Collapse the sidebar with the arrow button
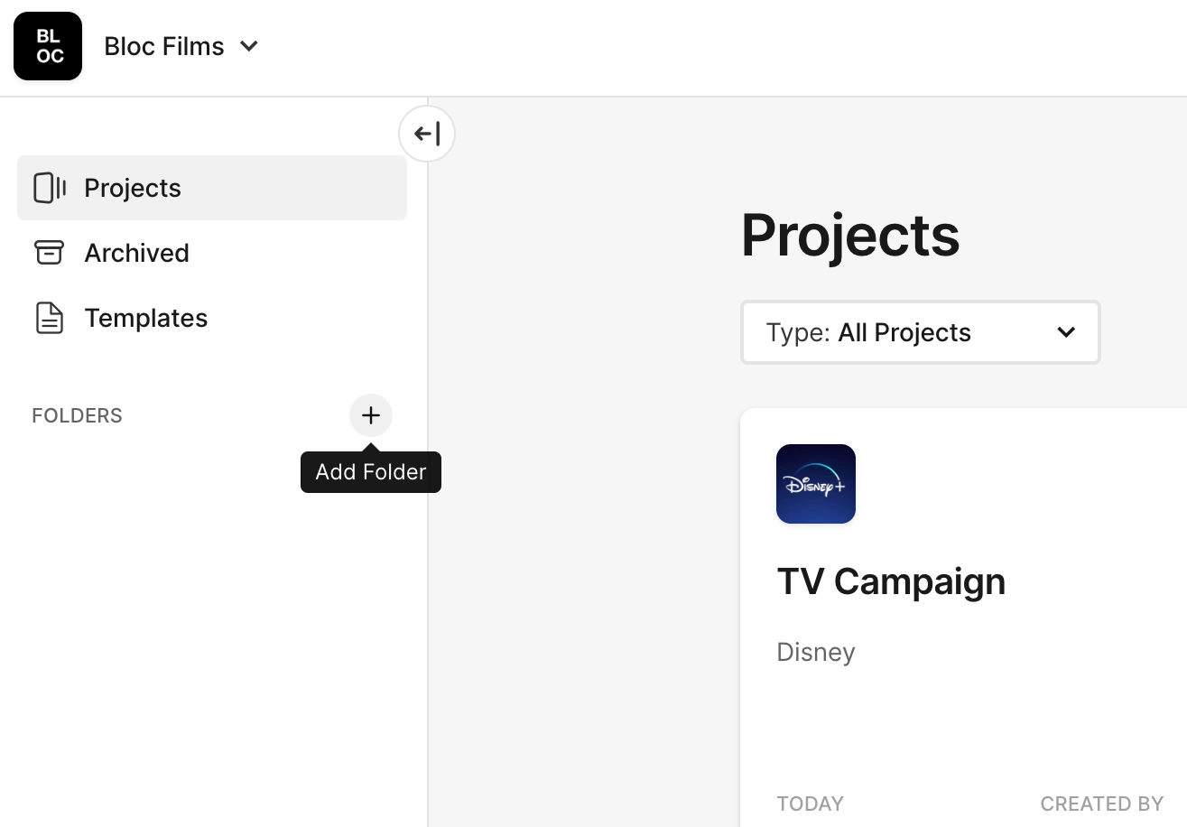1187x827 pixels. (427, 135)
